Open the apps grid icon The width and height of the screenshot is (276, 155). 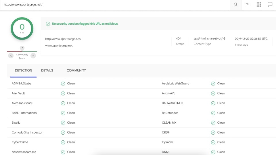259,5
